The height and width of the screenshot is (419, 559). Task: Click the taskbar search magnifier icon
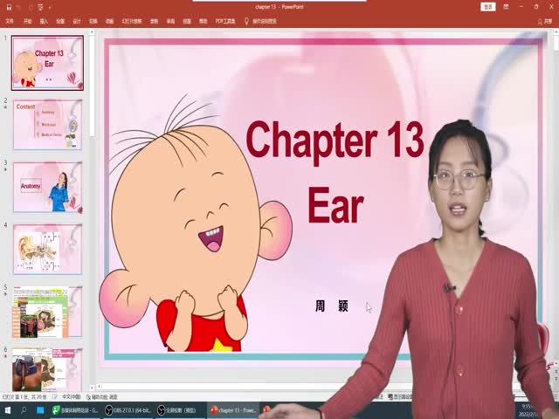(x=24, y=410)
